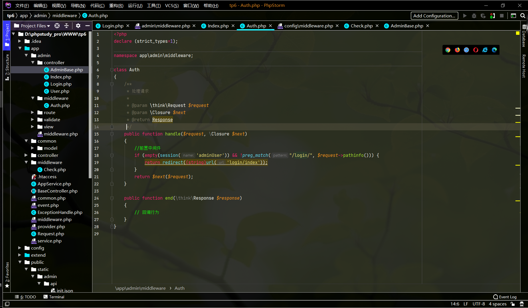The image size is (528, 308).
Task: Click Collapse All icon in Project panel
Action: tap(66, 26)
